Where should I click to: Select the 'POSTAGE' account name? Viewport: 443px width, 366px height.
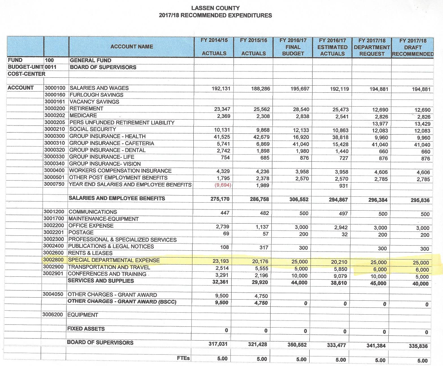coord(81,233)
